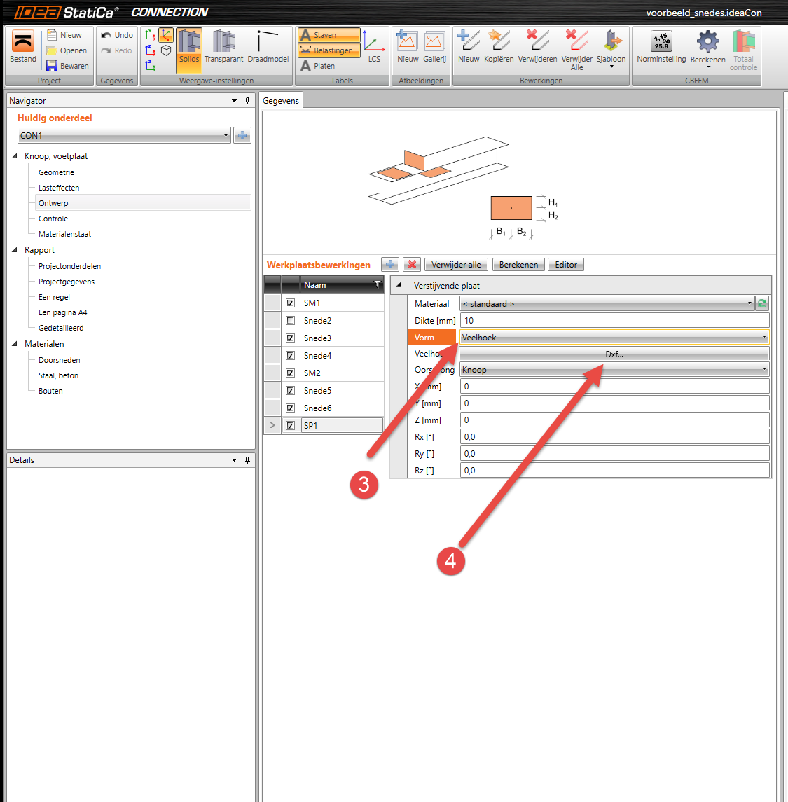This screenshot has height=802, width=788.
Task: Collapse the Verstijvende plaat section
Action: pyautogui.click(x=399, y=285)
